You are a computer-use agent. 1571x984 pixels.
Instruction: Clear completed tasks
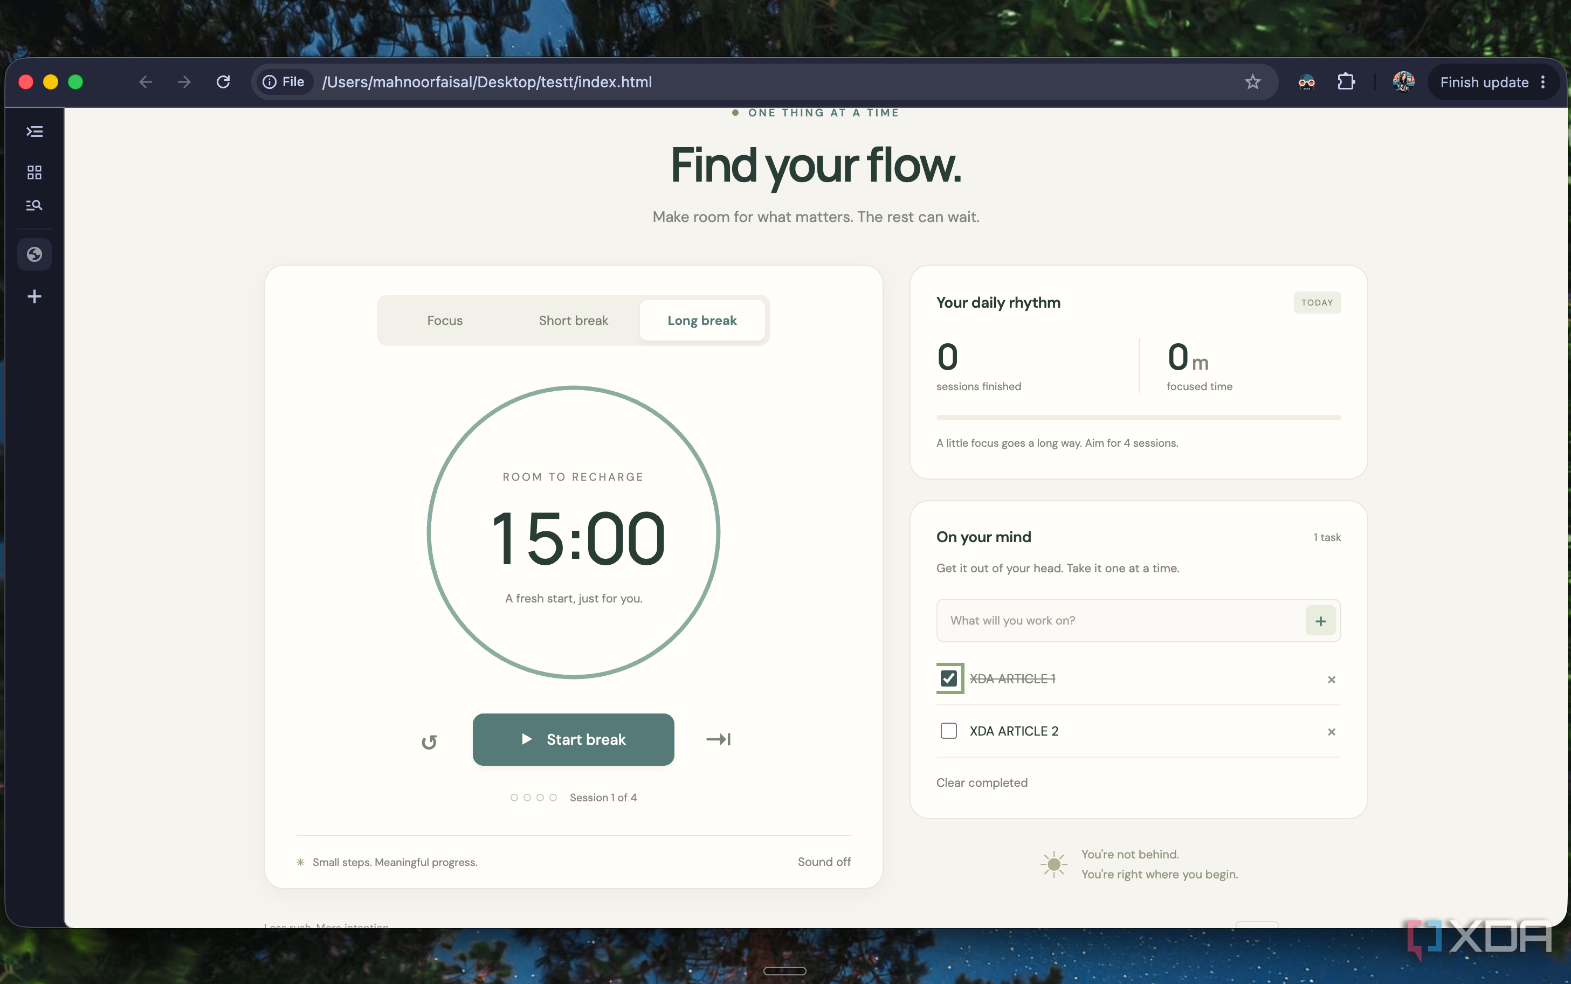pos(982,783)
